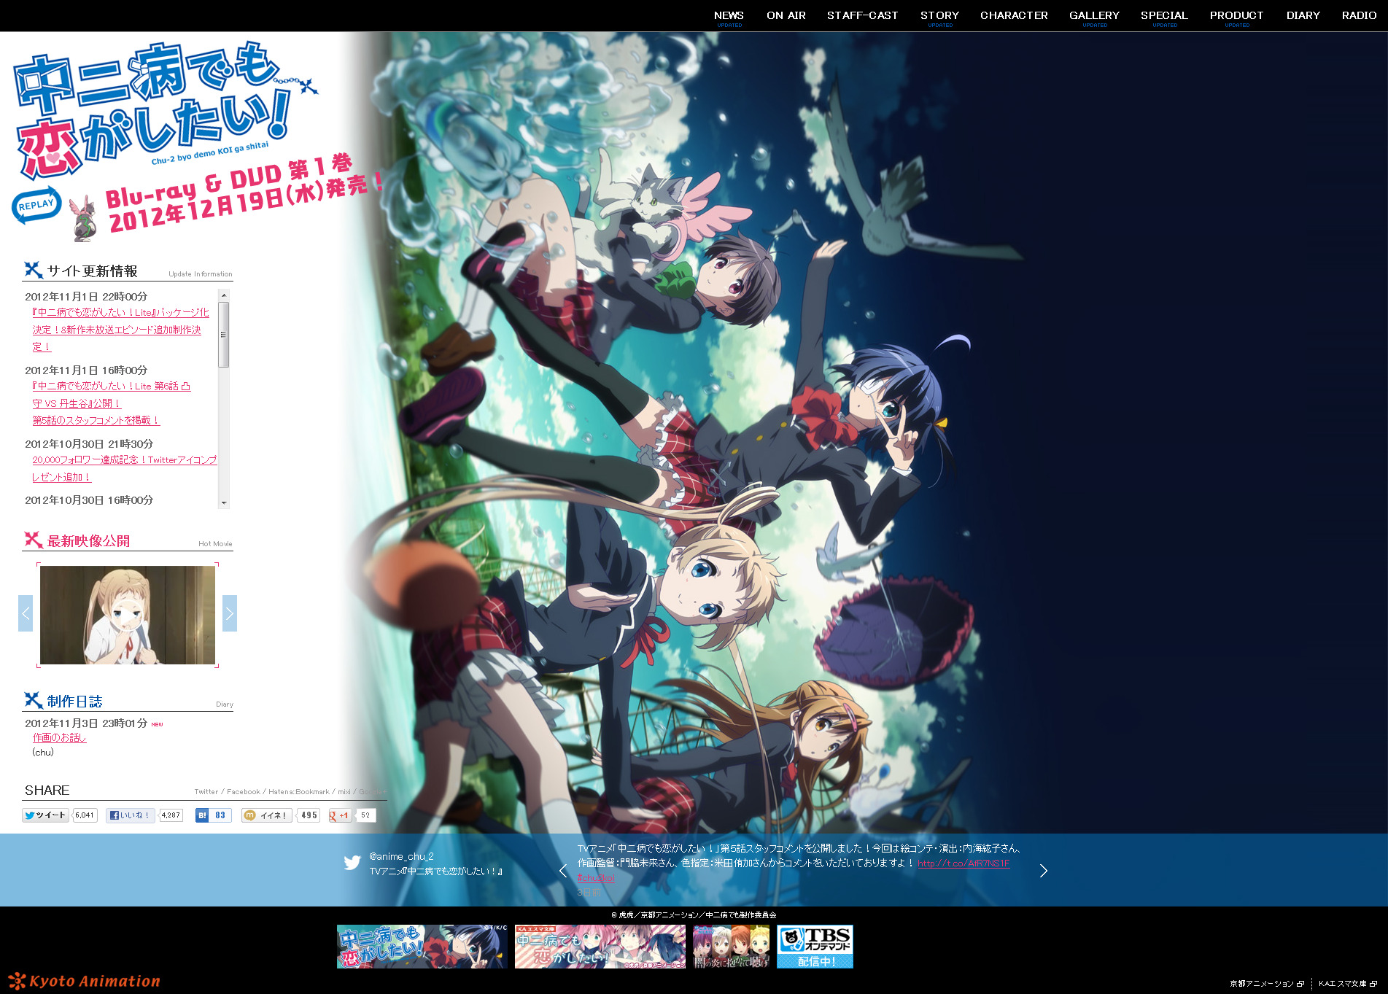Click the Twitter tweet share button
This screenshot has height=994, width=1388.
click(46, 815)
